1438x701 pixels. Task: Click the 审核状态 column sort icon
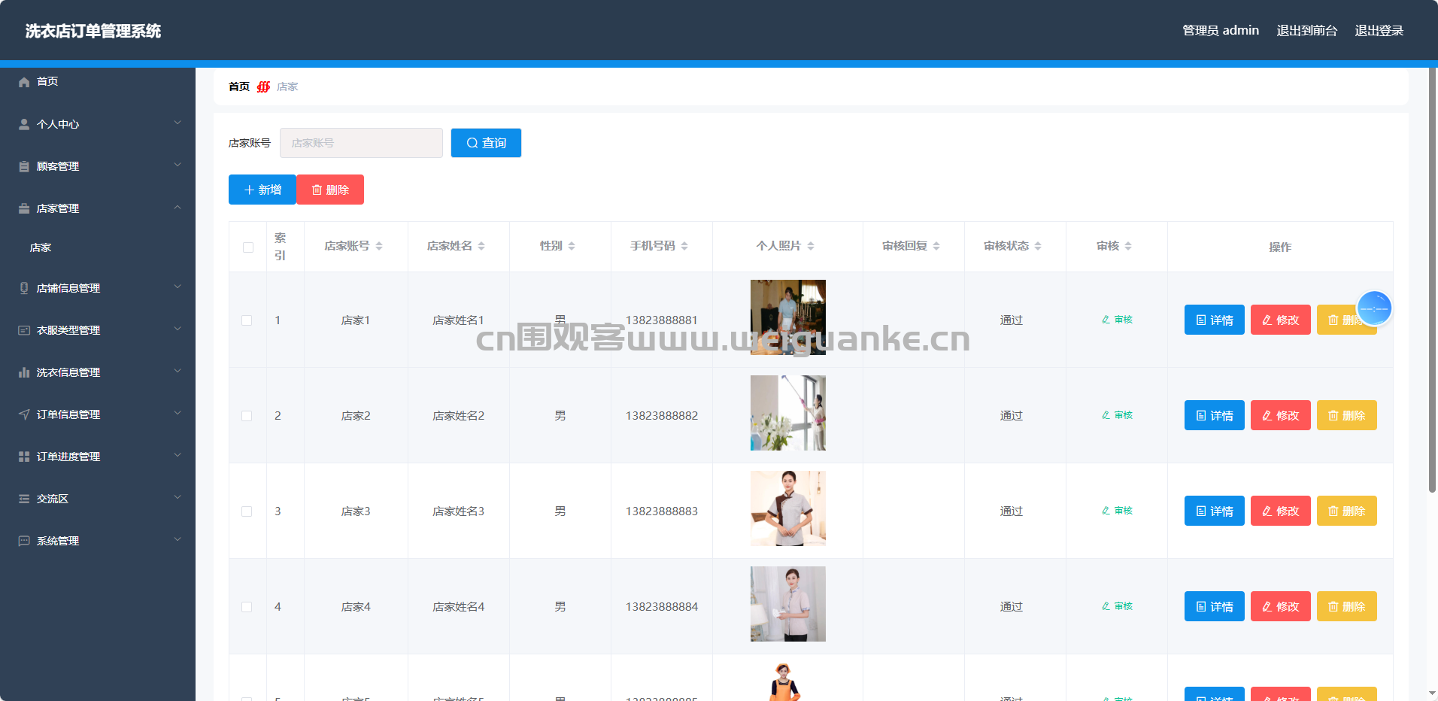[1038, 246]
